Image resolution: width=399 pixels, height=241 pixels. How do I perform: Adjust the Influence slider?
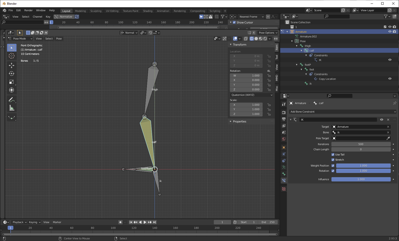click(x=361, y=179)
